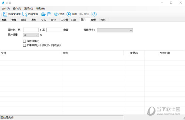The height and width of the screenshot is (120, 185).
Task: Open the 文件(F) menu
Action: coord(6,9)
